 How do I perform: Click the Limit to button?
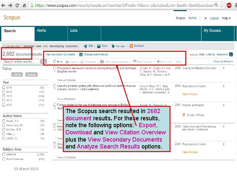pyautogui.click(x=17, y=74)
